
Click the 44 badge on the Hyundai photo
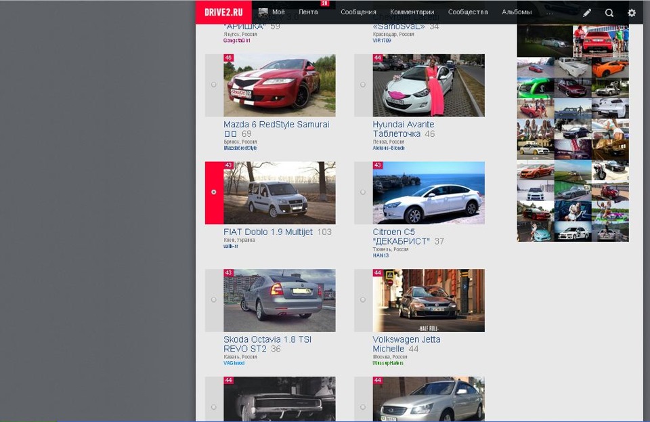point(378,58)
